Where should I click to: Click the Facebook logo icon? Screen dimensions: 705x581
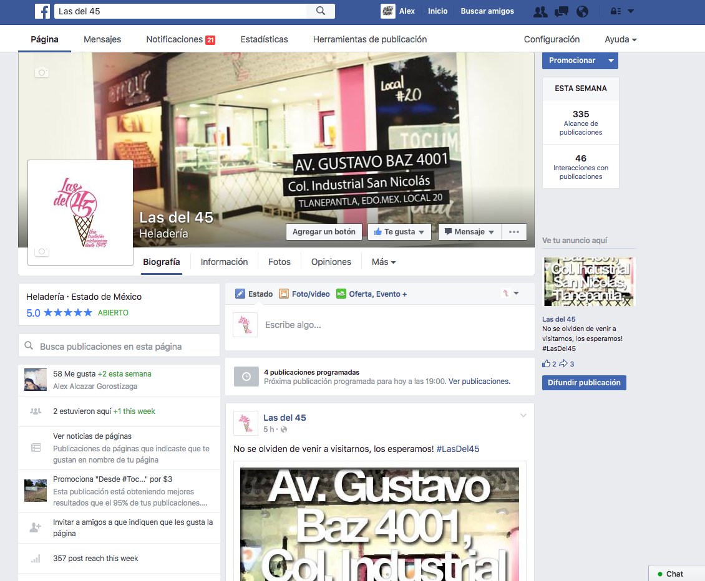point(42,11)
